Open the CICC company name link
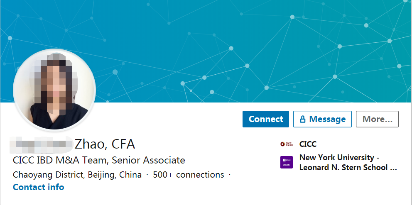Viewport: 412px width, 205px height. click(x=308, y=144)
